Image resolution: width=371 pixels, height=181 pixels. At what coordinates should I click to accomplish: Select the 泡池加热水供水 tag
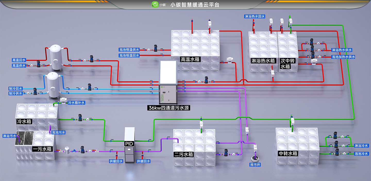pos(343,57)
